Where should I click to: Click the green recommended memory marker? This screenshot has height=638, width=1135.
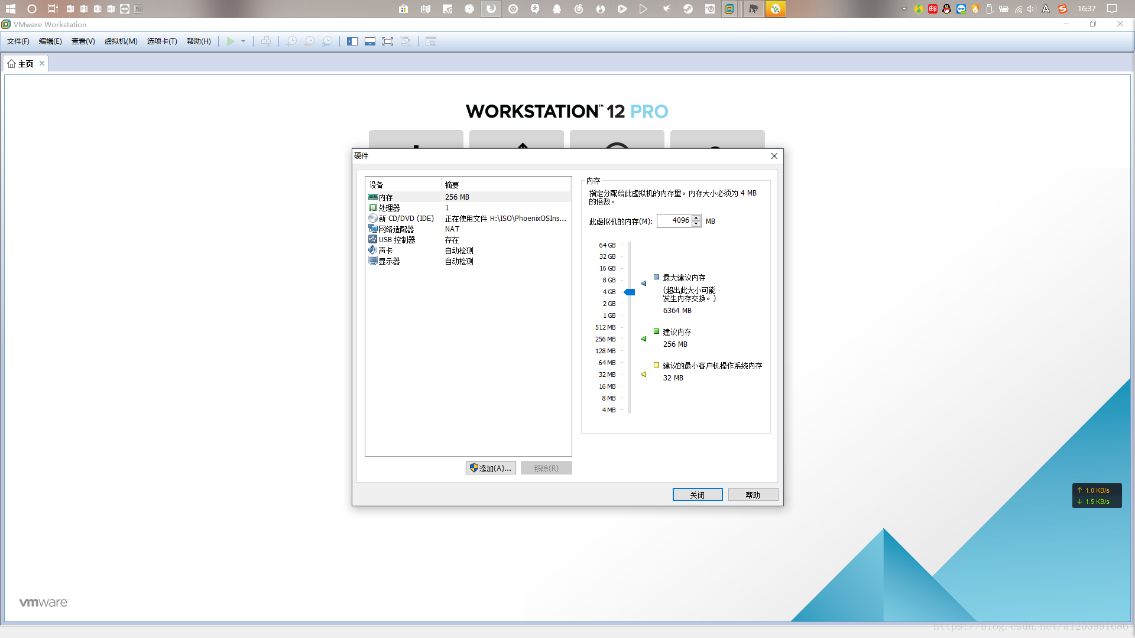(x=644, y=339)
